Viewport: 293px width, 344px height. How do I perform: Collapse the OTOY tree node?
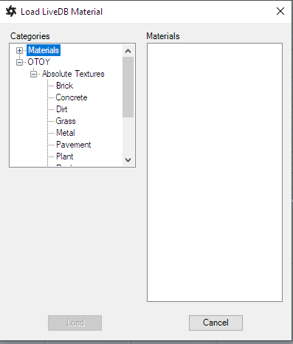[x=19, y=62]
